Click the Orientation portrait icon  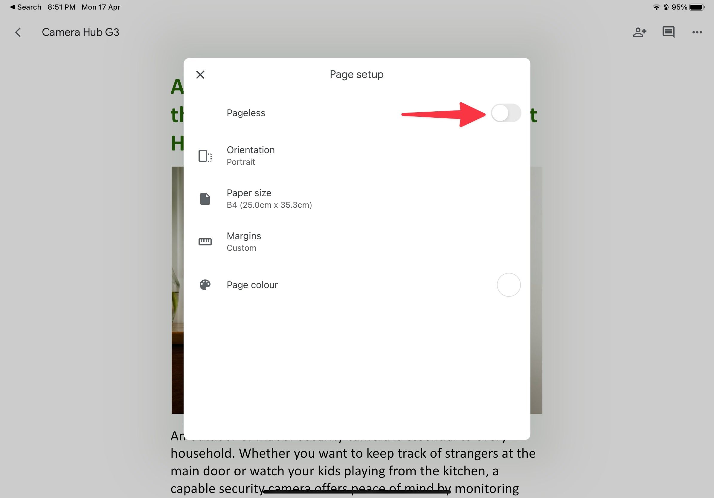[205, 155]
